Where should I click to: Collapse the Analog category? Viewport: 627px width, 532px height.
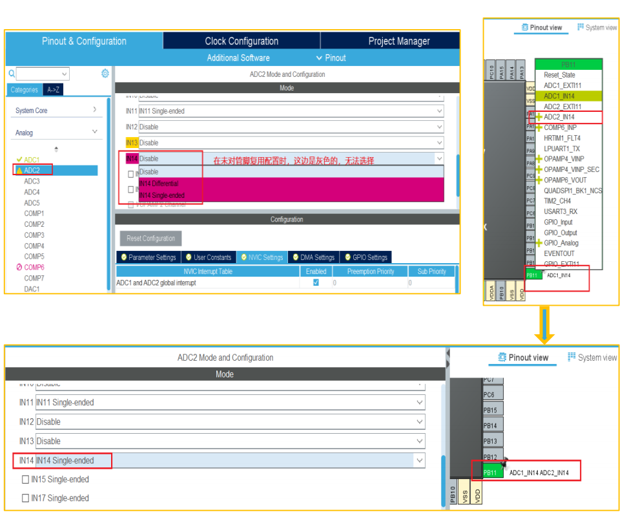tap(95, 132)
